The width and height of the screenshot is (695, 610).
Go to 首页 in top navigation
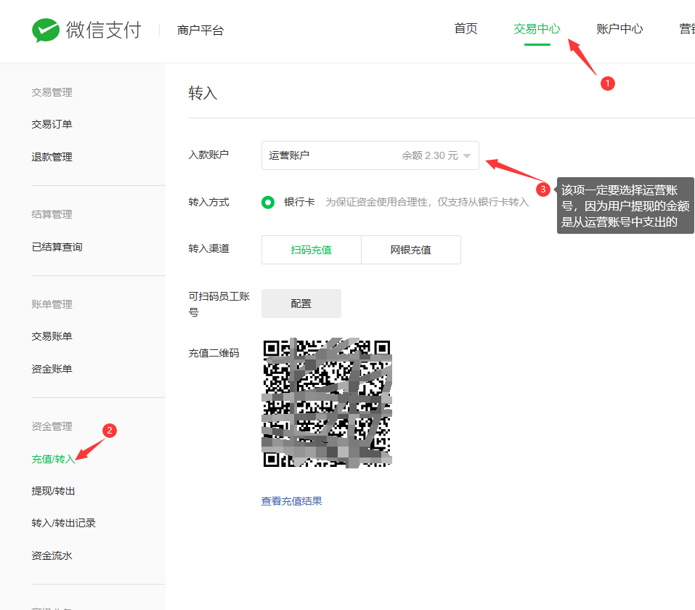pyautogui.click(x=466, y=29)
